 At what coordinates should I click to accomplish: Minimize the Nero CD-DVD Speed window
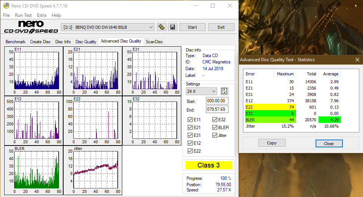coord(196,6)
